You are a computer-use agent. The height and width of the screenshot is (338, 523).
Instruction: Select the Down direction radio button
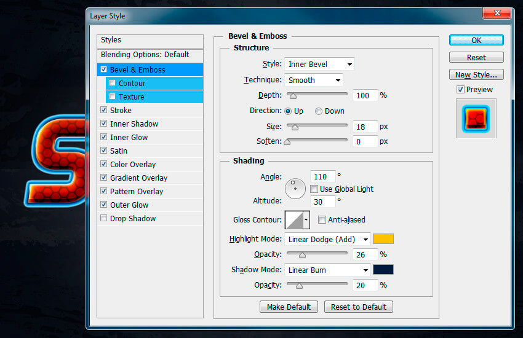click(x=319, y=111)
